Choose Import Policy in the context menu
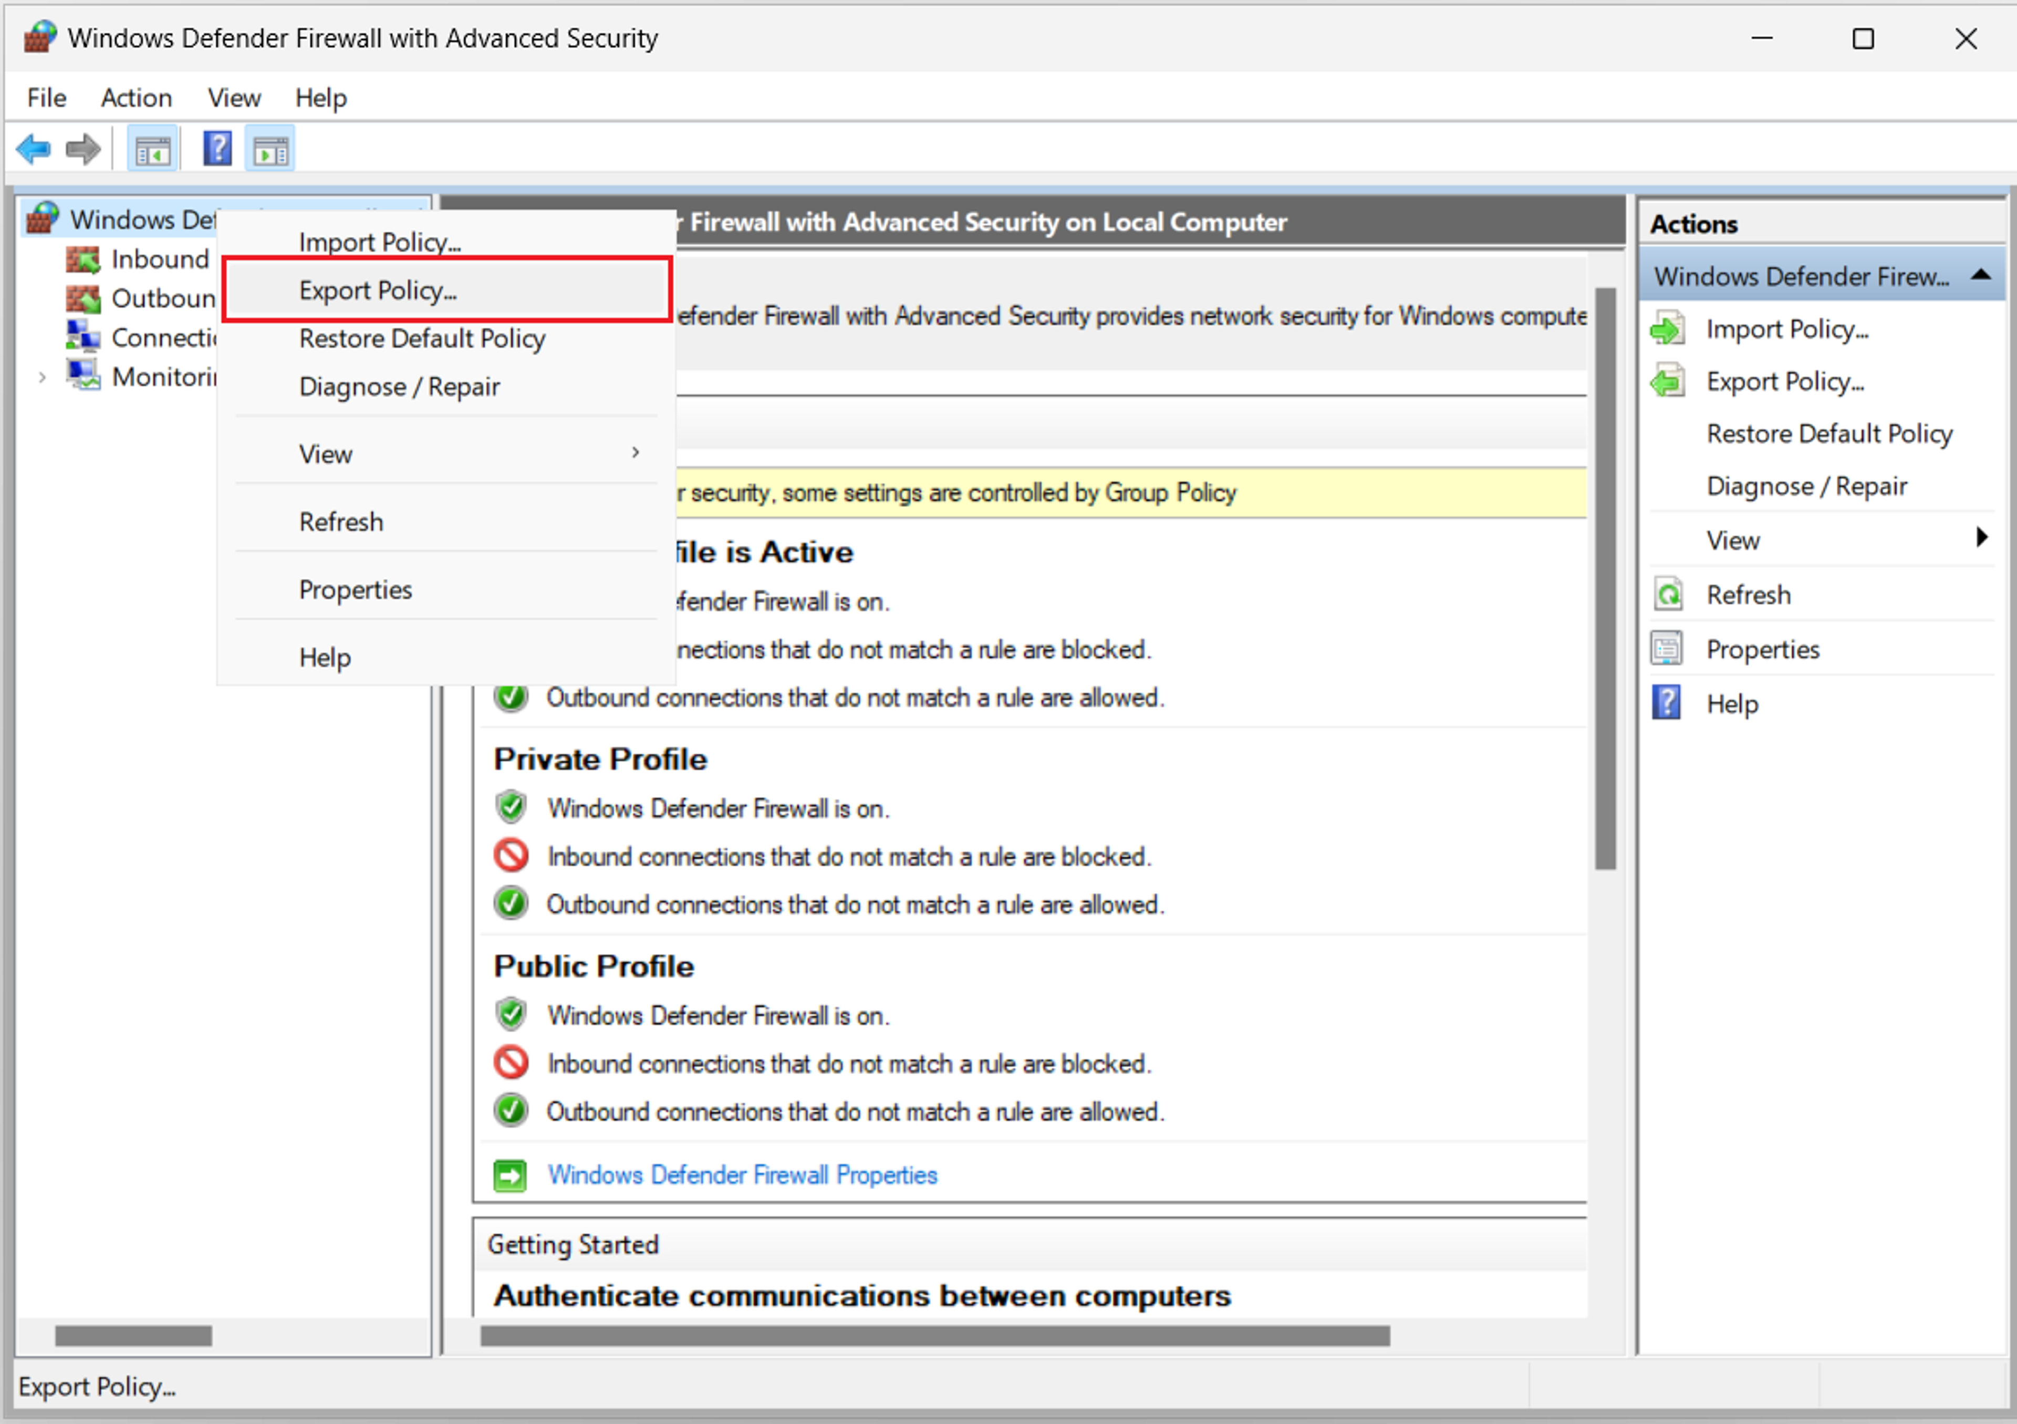Viewport: 2017px width, 1424px height. pyautogui.click(x=446, y=242)
